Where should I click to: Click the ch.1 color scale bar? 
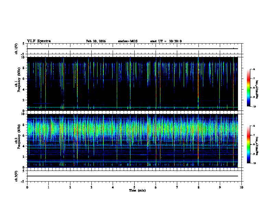pyautogui.click(x=248, y=88)
